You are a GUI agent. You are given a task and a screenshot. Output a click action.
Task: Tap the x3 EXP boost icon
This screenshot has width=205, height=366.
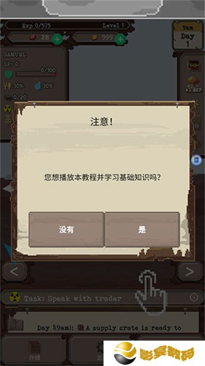click(193, 84)
